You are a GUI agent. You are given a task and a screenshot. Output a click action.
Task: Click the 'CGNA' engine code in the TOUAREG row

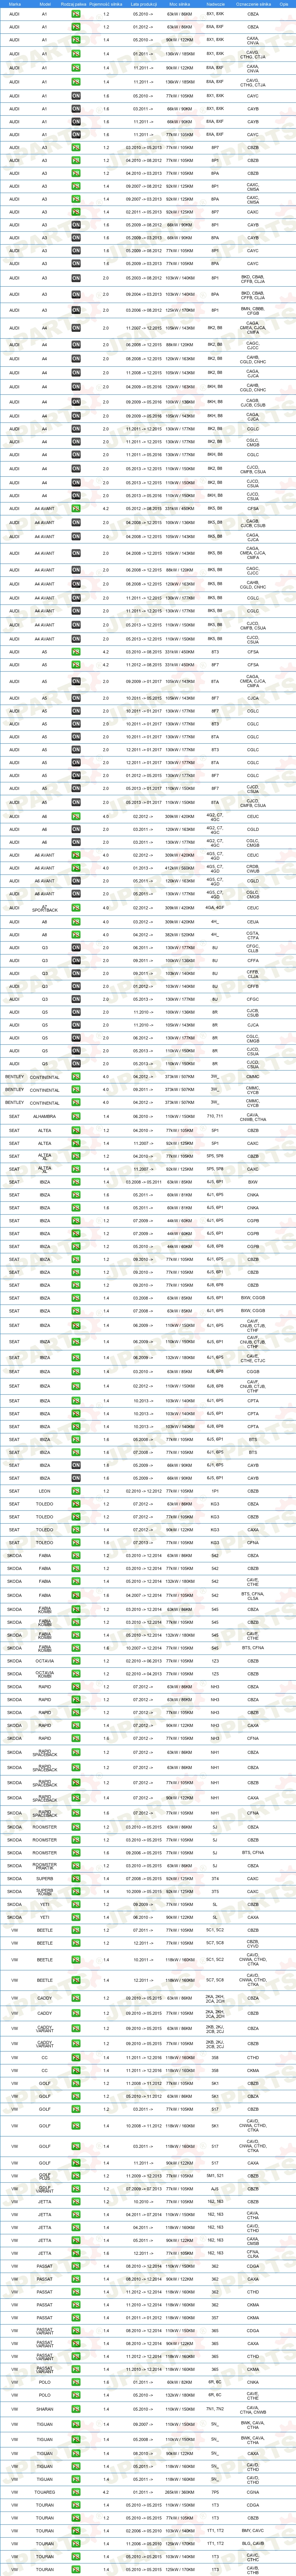(253, 2492)
